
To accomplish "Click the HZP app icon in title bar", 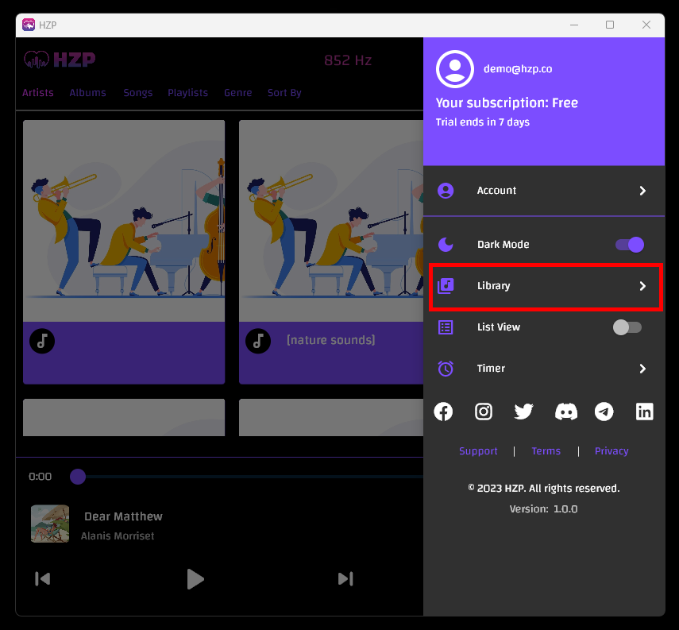I will pos(29,25).
